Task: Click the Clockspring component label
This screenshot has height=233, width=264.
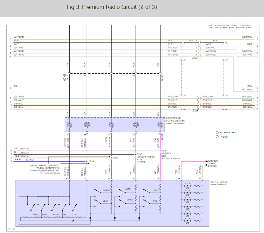Action: click(175, 121)
